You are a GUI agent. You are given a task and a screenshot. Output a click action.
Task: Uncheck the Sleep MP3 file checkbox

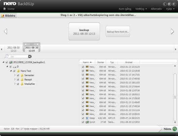point(83,118)
